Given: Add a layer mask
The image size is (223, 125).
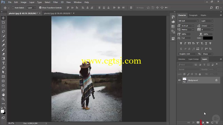Looking at the screenshot, I should click(198, 122).
